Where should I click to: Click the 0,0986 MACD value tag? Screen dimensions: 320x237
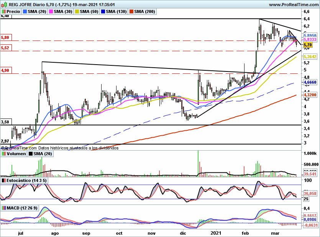tap(310, 219)
